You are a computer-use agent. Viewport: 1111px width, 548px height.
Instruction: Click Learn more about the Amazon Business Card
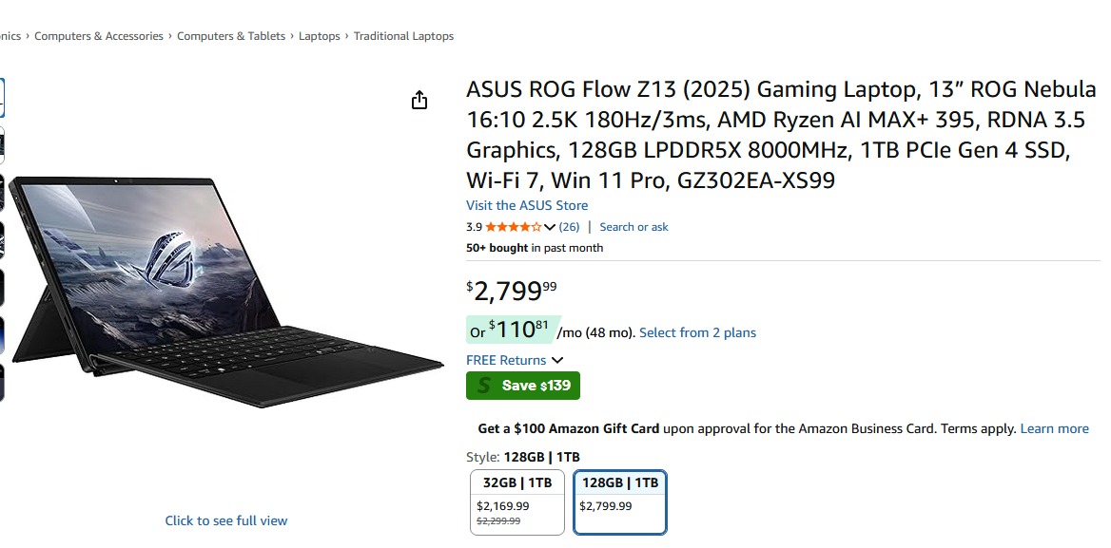click(1054, 428)
